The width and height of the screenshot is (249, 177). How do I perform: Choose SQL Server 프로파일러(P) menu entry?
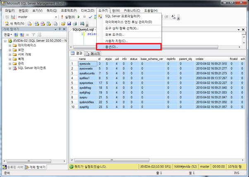129,16
